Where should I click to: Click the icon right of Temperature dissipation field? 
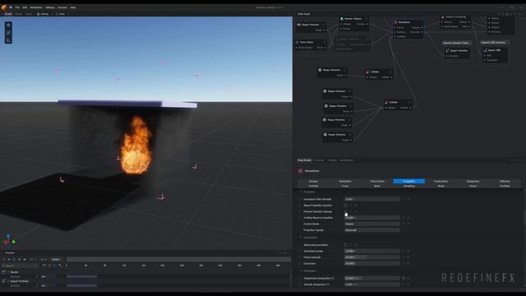[404, 278]
